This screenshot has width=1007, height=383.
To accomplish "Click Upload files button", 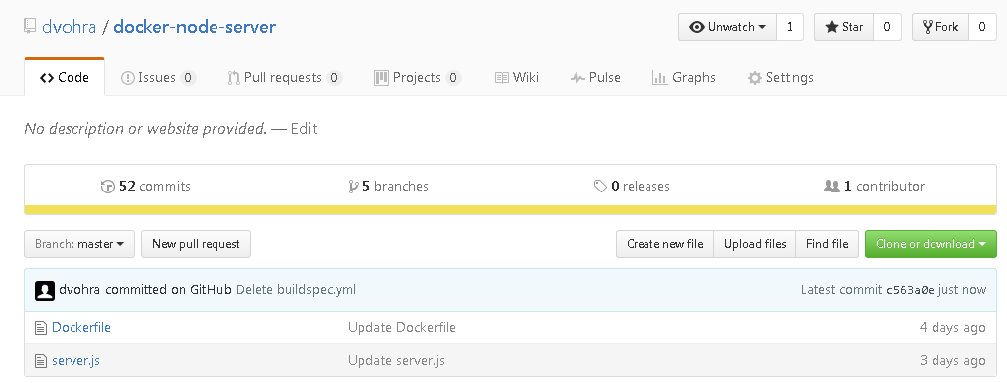I will tap(755, 244).
